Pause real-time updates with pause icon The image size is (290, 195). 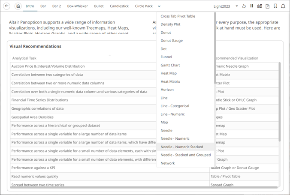pos(252,6)
